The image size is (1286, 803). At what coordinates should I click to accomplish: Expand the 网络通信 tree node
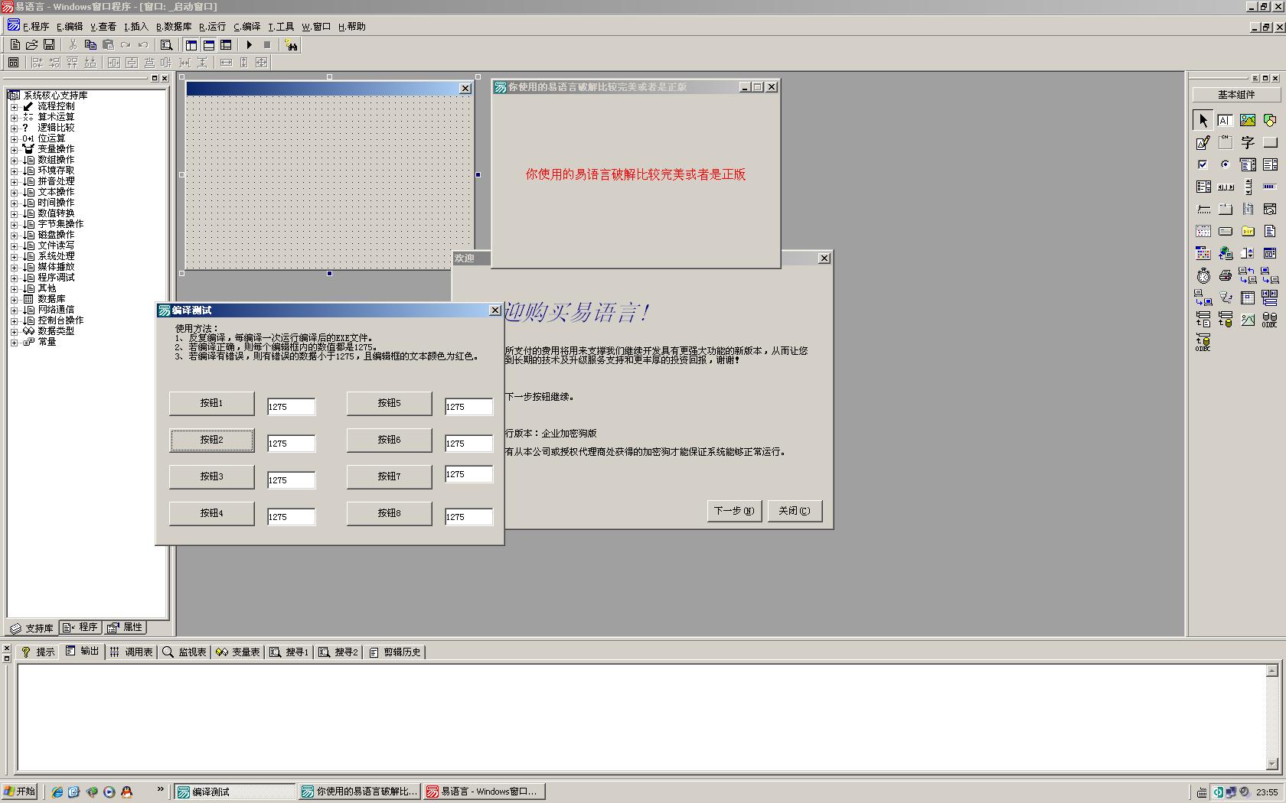(14, 310)
